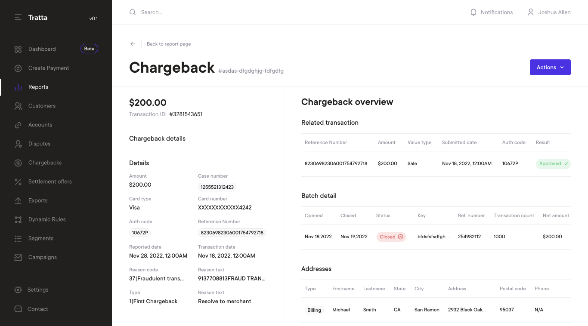Click address 2932 Black Oak...
The height and width of the screenshot is (326, 588).
[x=467, y=310]
